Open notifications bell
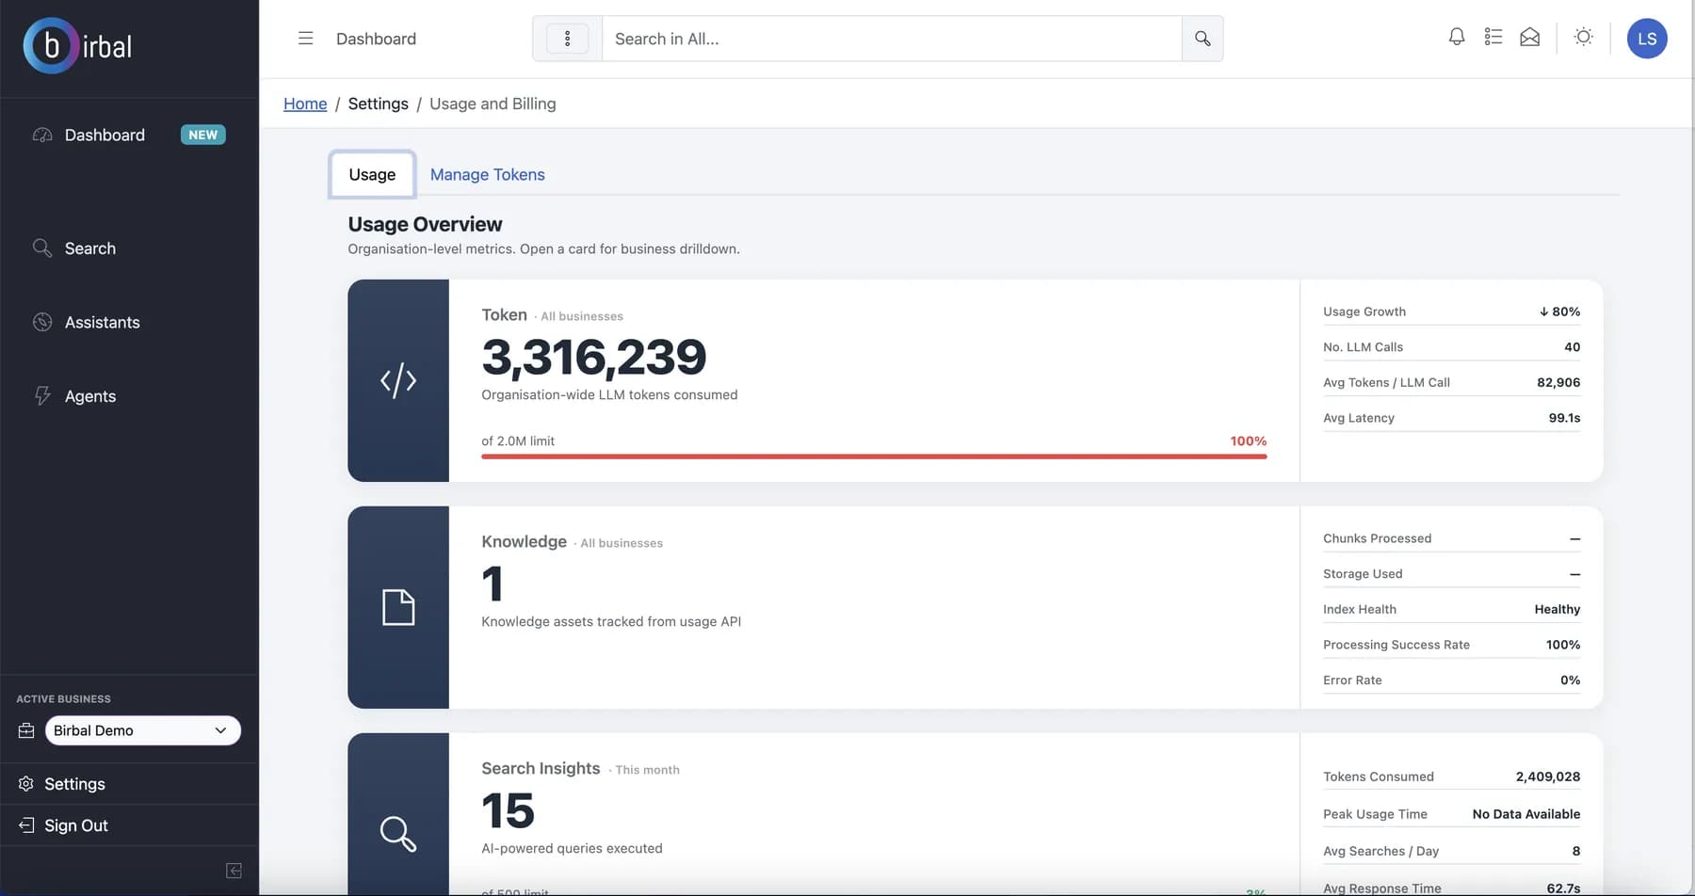This screenshot has height=896, width=1695. click(1457, 37)
